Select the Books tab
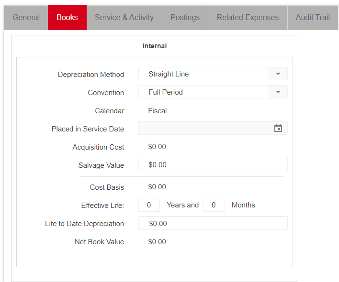Screen dimensions: 339x282 tap(67, 18)
